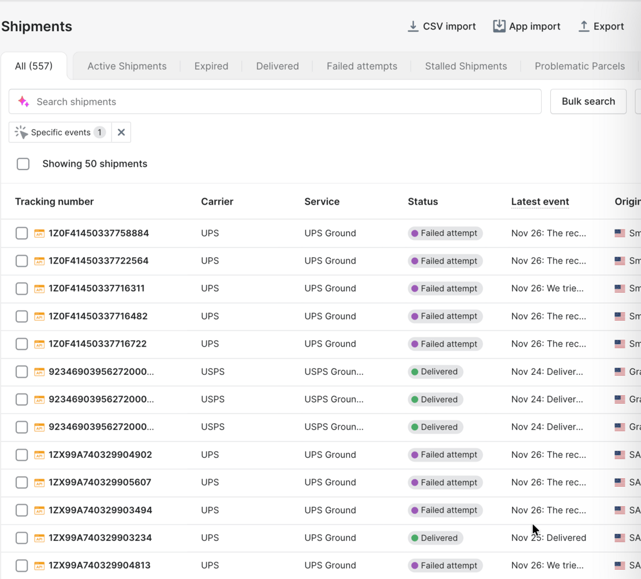The image size is (641, 579).
Task: Click the Status column header
Action: pyautogui.click(x=423, y=202)
